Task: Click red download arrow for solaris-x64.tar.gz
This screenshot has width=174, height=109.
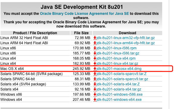Action: point(95,89)
